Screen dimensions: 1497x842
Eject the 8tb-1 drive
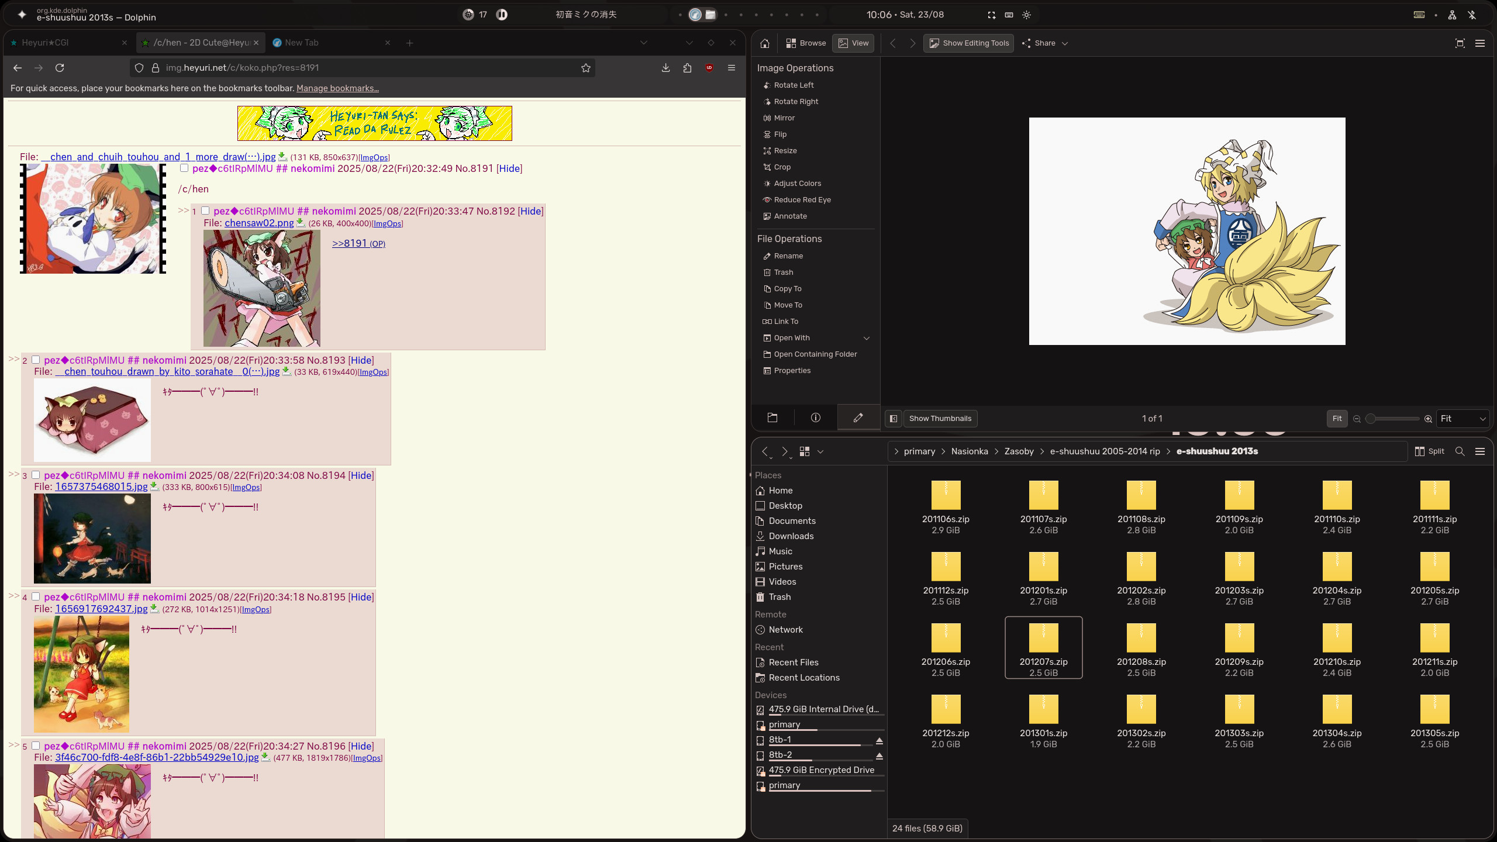[x=879, y=741]
